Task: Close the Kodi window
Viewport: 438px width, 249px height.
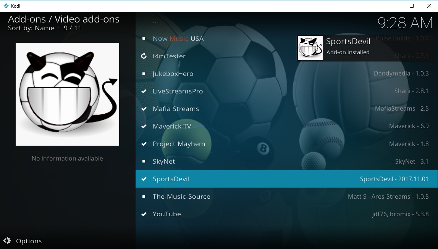Action: pos(429,6)
